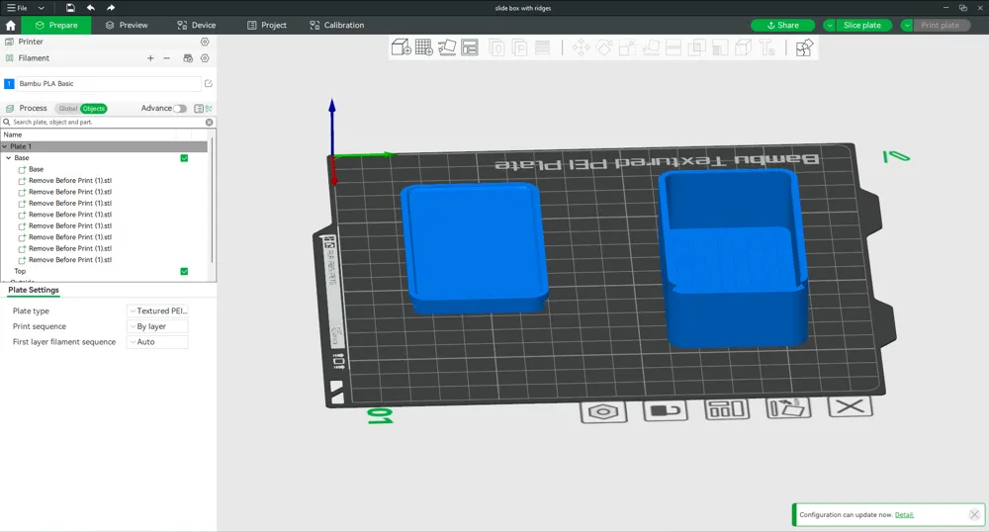Screen dimensions: 989x532
Task: Click the Add model cube icon
Action: click(x=401, y=47)
